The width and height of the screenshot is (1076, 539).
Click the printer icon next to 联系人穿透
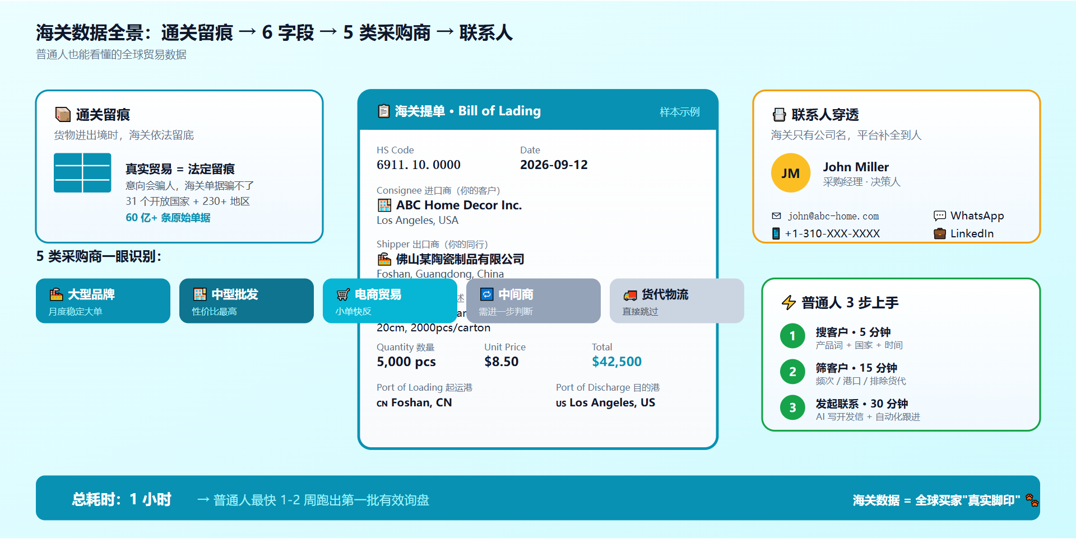click(779, 115)
